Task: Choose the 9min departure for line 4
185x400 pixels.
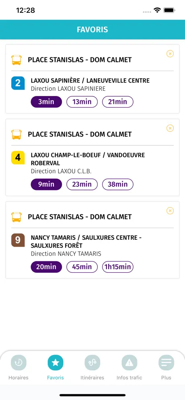Action: pos(46,184)
